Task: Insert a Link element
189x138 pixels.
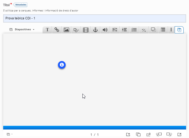Action: (x=57, y=30)
